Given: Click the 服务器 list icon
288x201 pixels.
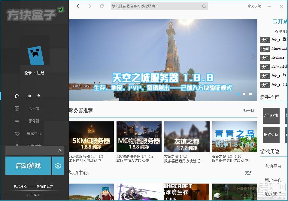Looking at the screenshot, I should click(x=17, y=121).
